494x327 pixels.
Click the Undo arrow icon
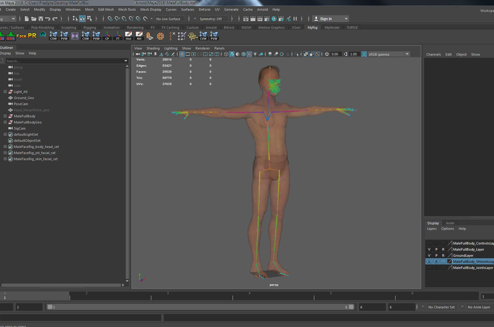click(48, 19)
